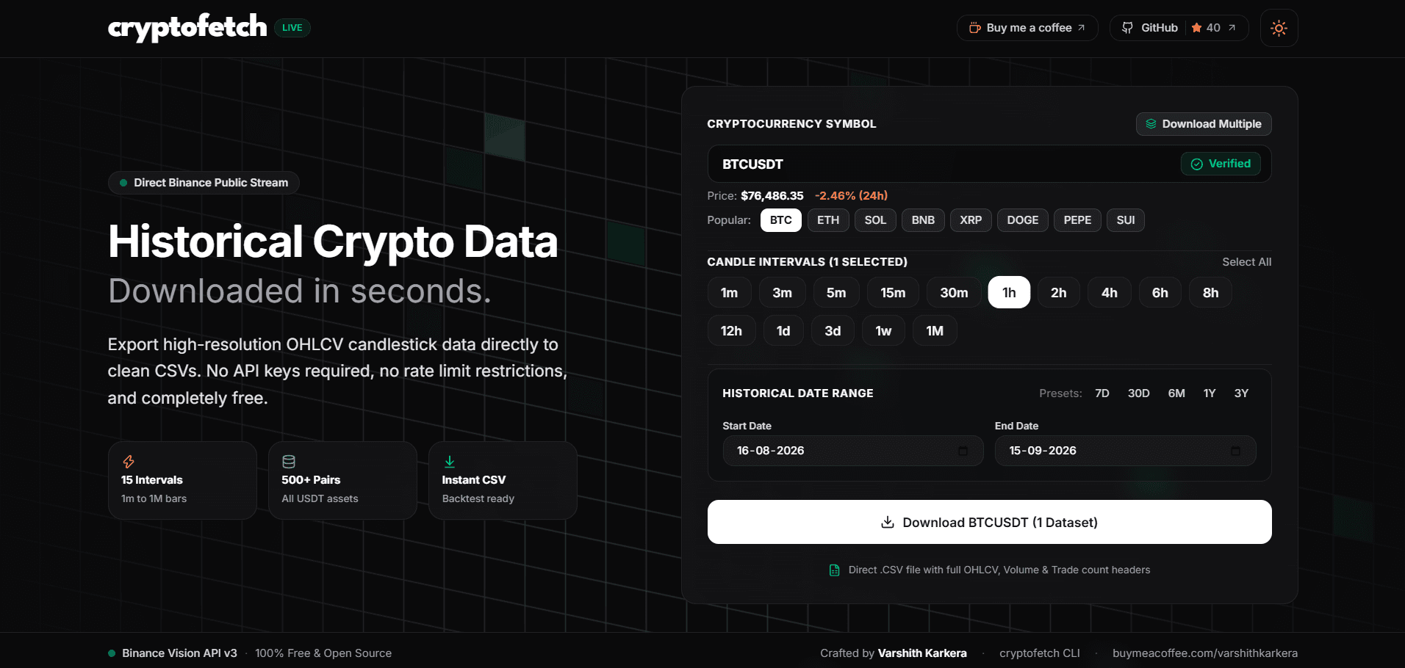The image size is (1405, 668).
Task: Select the 8h candle interval
Action: coord(1210,293)
